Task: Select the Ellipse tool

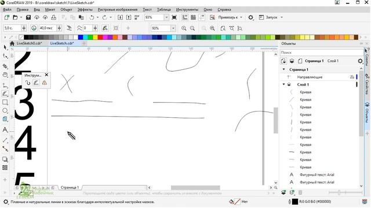Action: [x=5, y=110]
